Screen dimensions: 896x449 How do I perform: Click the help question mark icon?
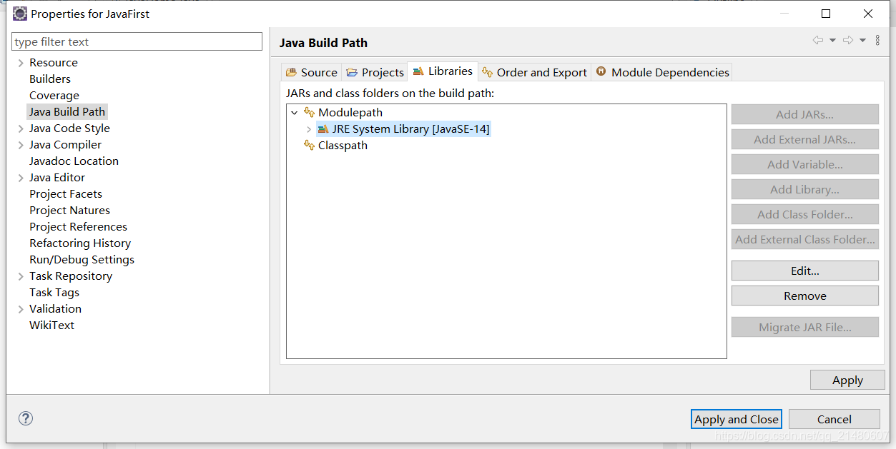point(26,418)
